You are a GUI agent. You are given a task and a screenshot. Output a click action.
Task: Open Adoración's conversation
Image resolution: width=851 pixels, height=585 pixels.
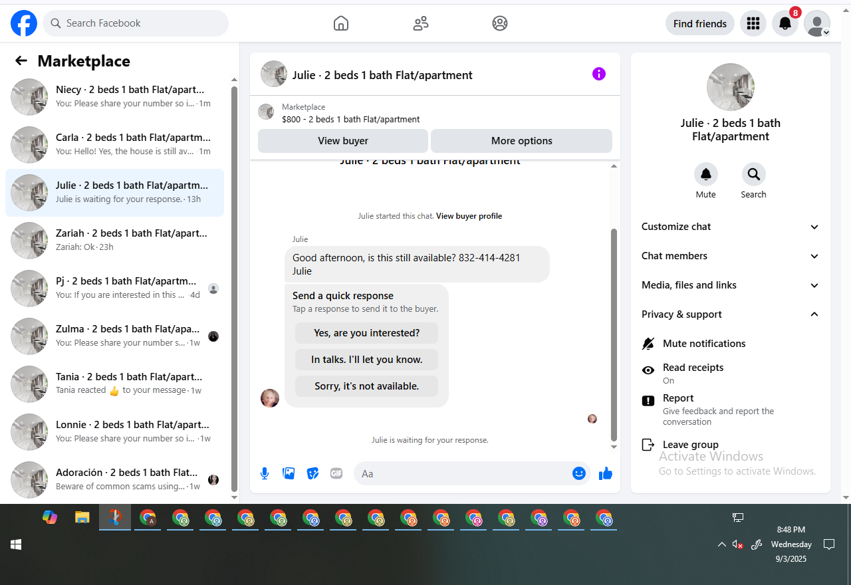pyautogui.click(x=114, y=480)
